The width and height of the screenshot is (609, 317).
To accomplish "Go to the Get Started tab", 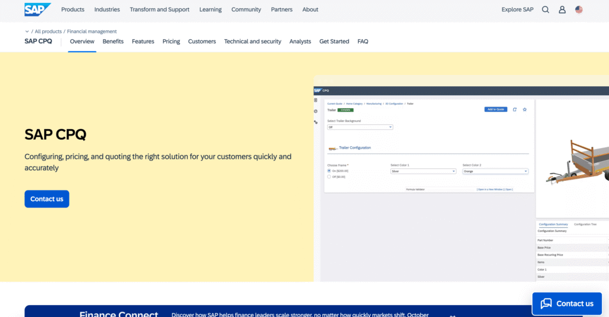I will 334,41.
